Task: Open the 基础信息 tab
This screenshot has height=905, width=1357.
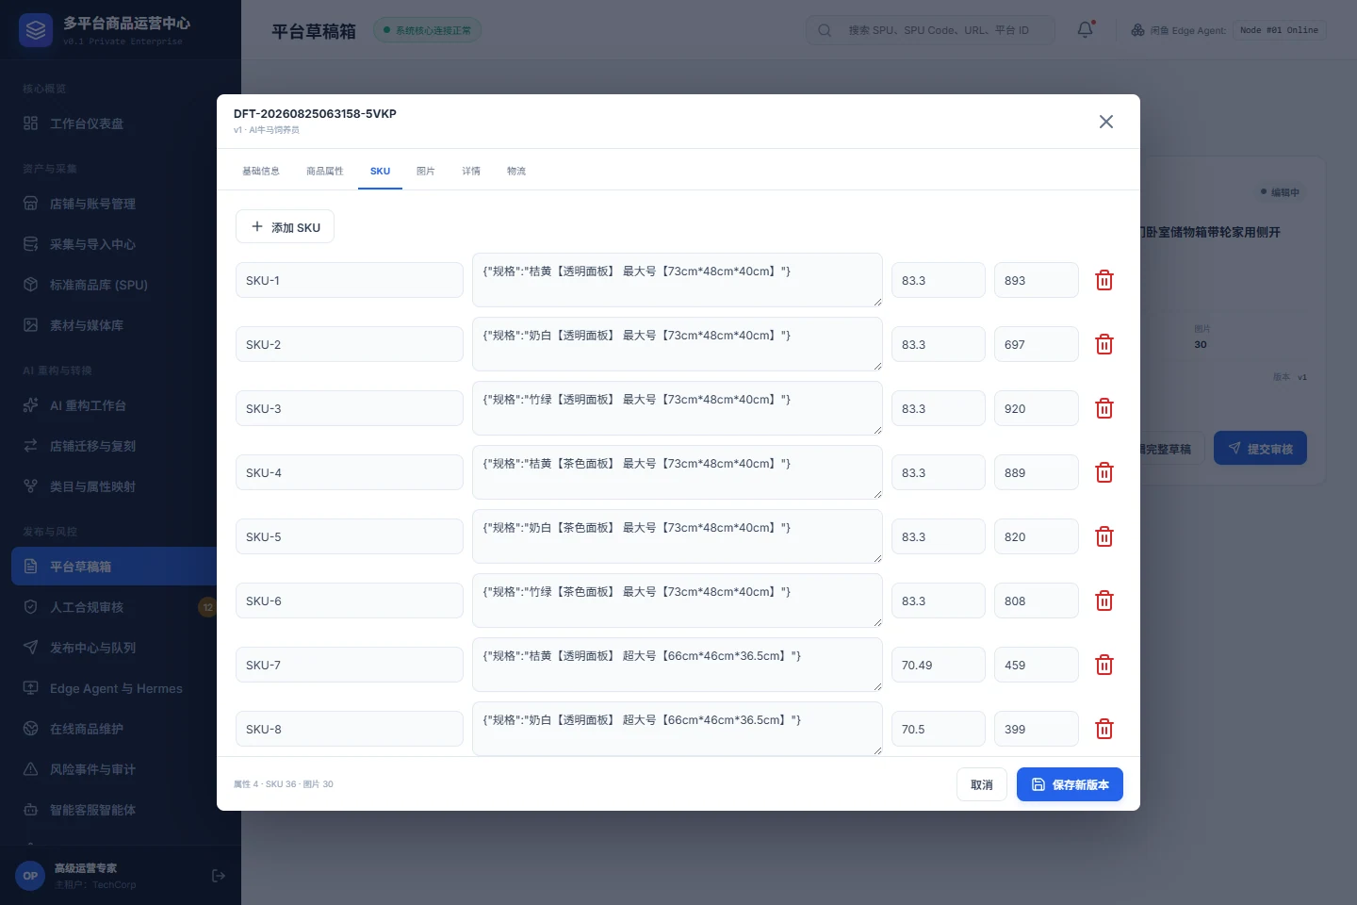Action: 261,171
